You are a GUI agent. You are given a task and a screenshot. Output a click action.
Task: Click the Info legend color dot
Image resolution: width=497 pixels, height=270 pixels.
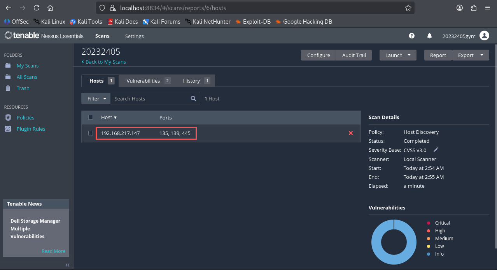(x=429, y=254)
